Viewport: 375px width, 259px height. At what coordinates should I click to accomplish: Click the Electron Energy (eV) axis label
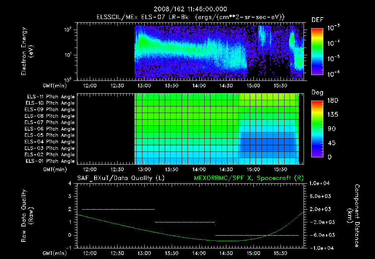point(27,51)
